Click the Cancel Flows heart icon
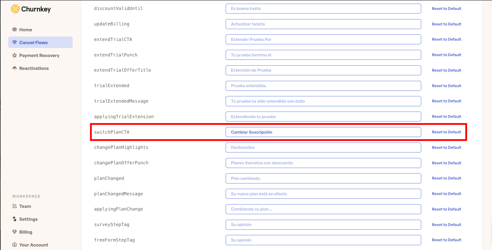The height and width of the screenshot is (250, 492). pyautogui.click(x=14, y=42)
